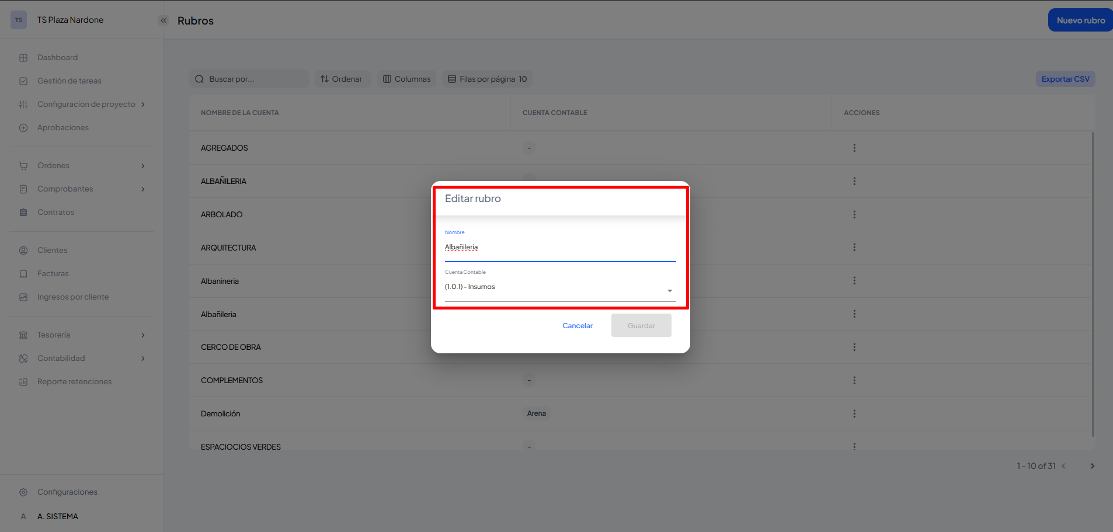Click the Dashboard grid icon

coord(23,58)
